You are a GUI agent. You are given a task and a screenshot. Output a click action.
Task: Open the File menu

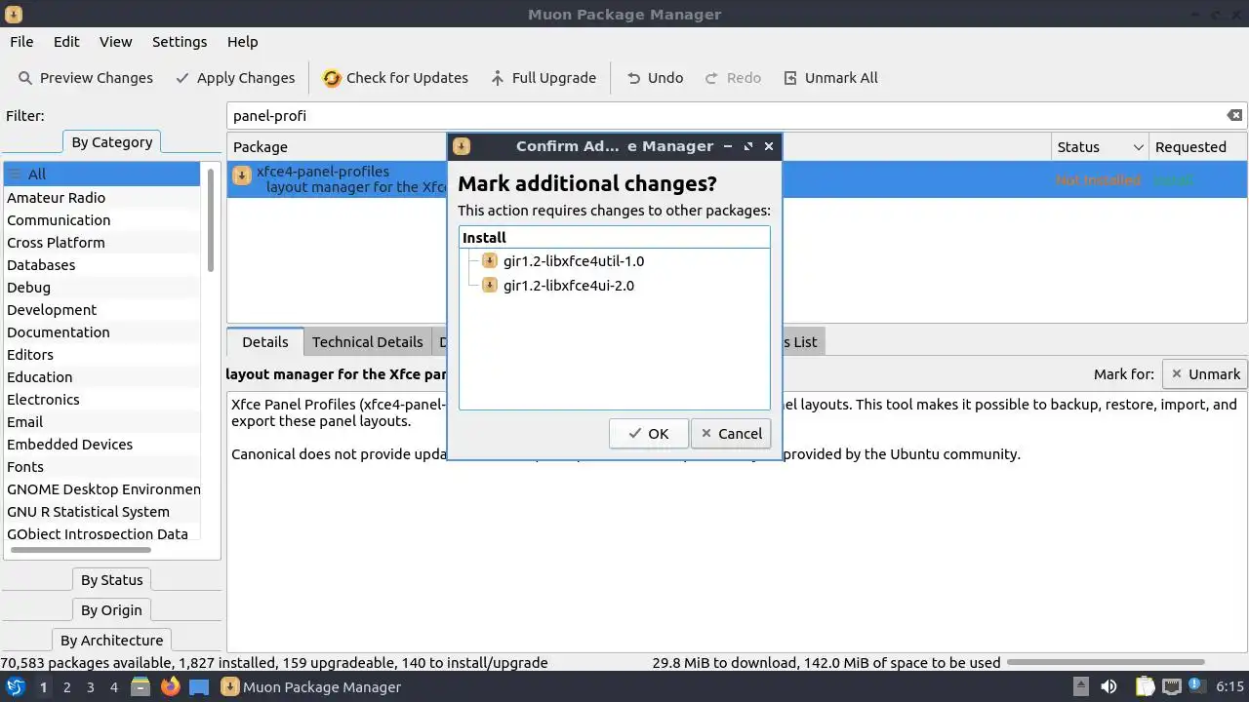pos(21,42)
